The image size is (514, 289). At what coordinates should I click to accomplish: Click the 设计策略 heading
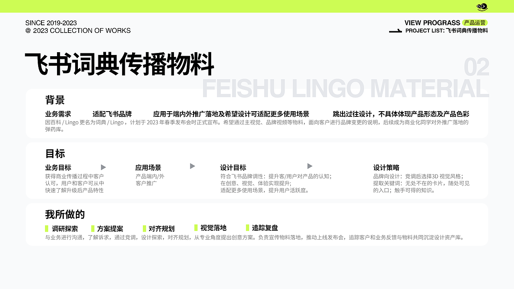coord(386,168)
